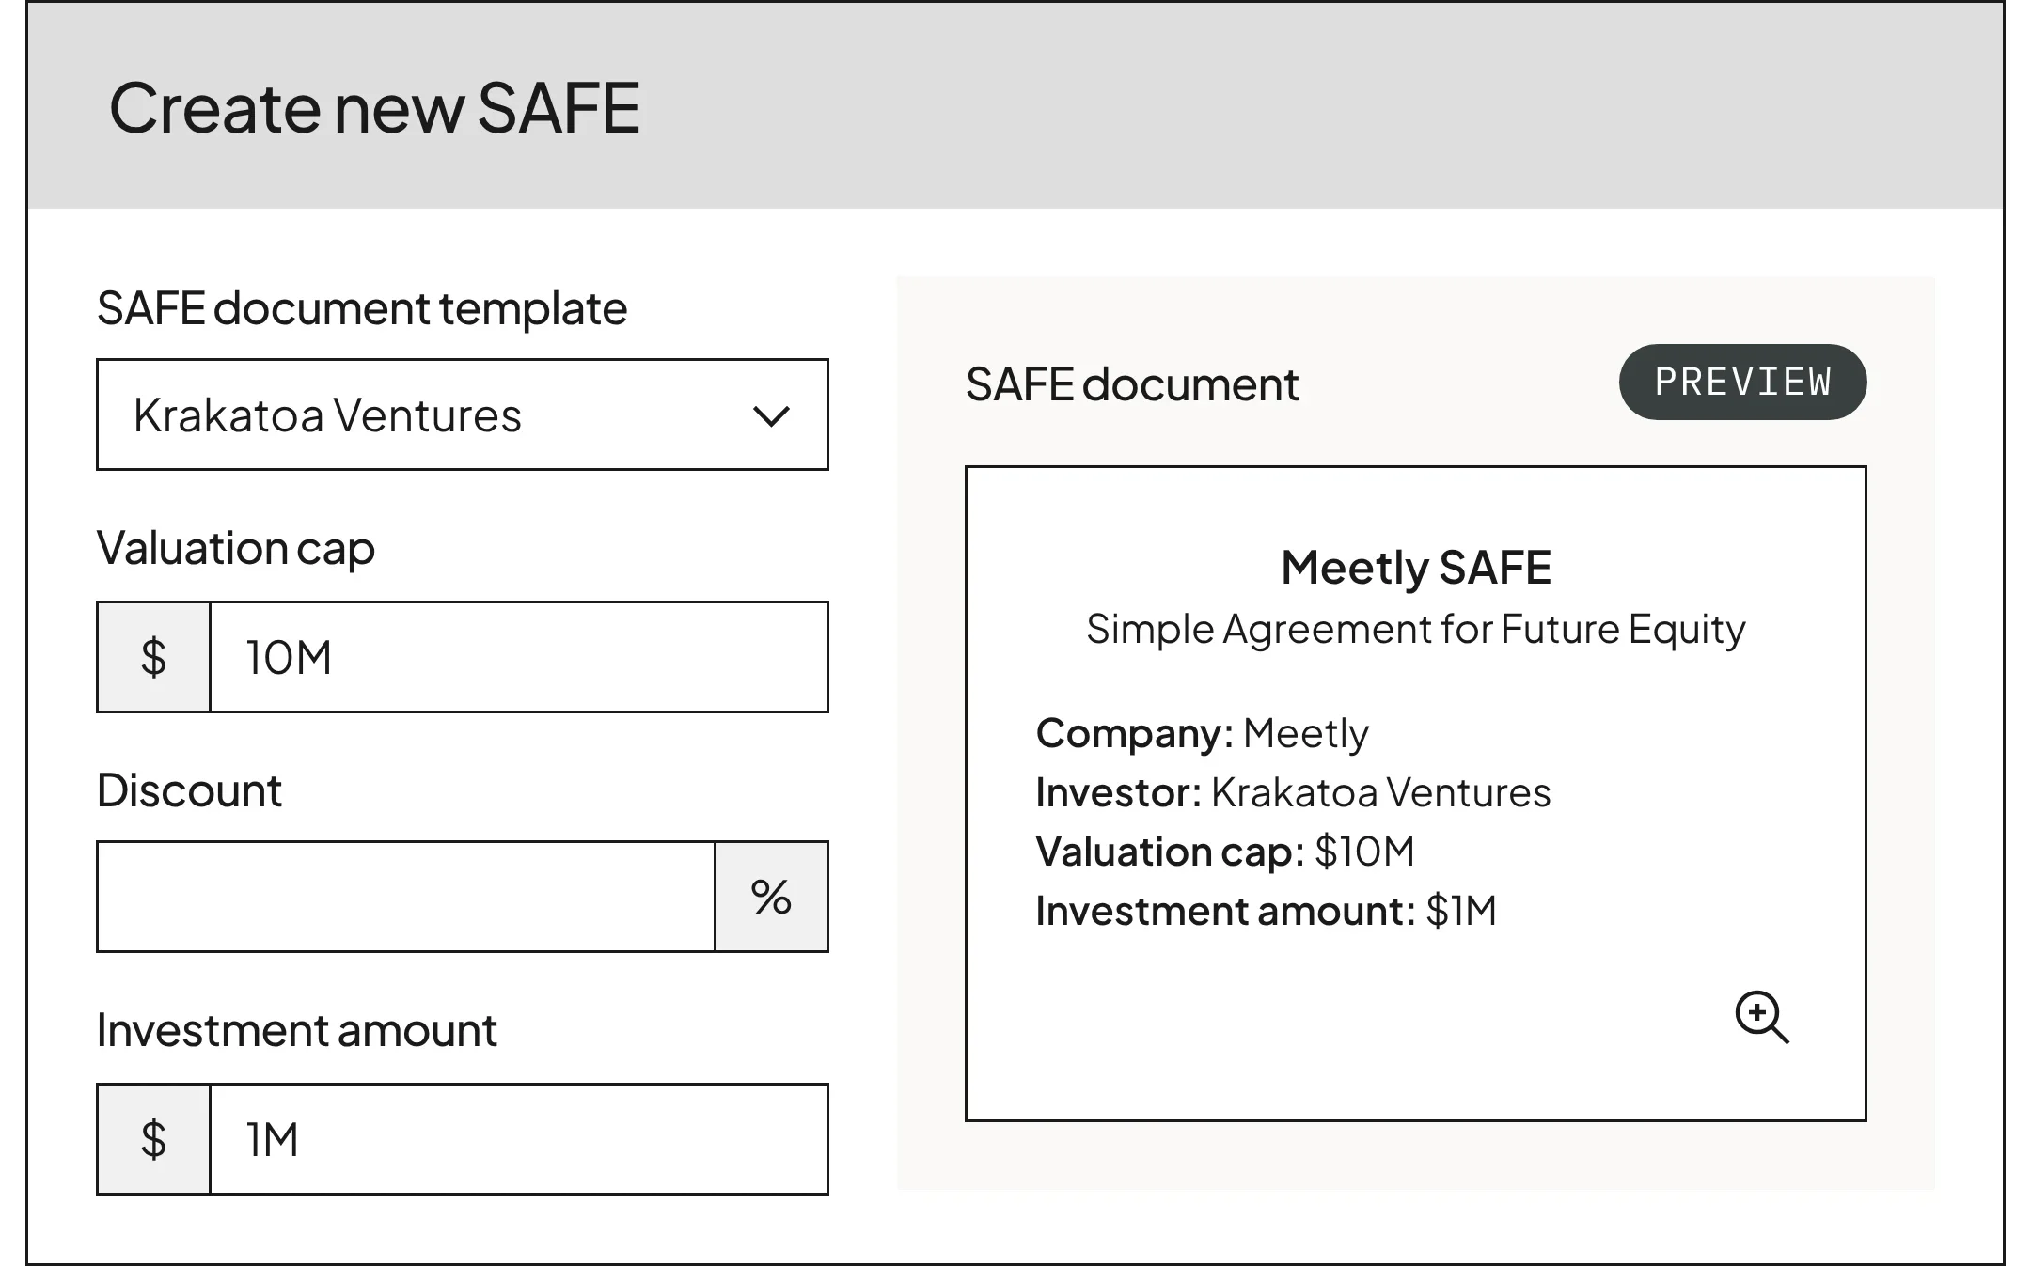This screenshot has height=1266, width=2031.
Task: Click the percent symbol beside Discount
Action: 771,897
